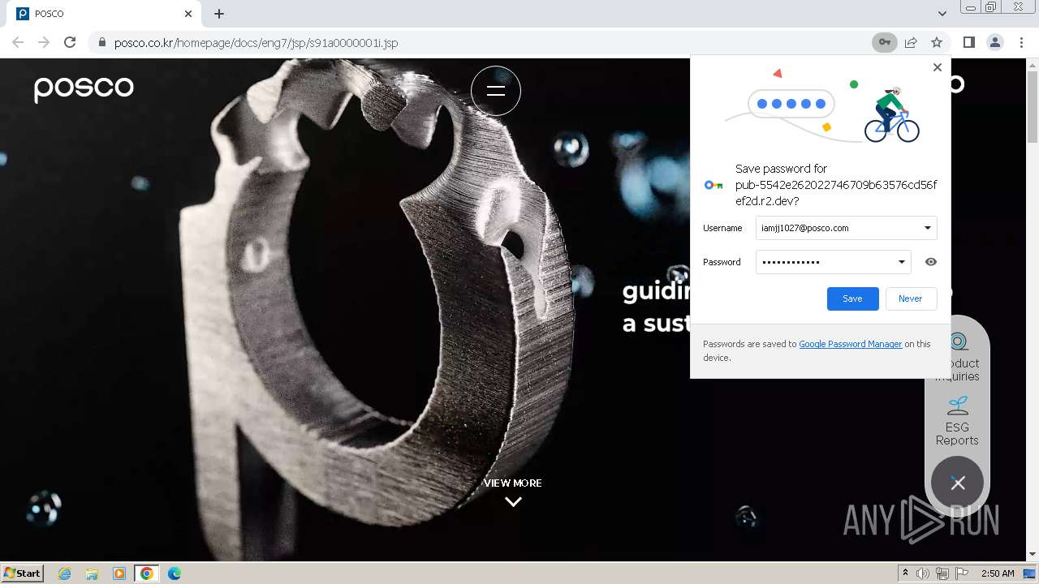This screenshot has width=1039, height=584.
Task: Open the media player taskbar icon
Action: [119, 573]
